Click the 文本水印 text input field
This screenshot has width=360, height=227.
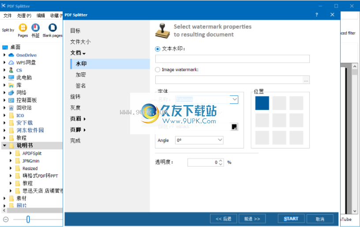[232, 59]
